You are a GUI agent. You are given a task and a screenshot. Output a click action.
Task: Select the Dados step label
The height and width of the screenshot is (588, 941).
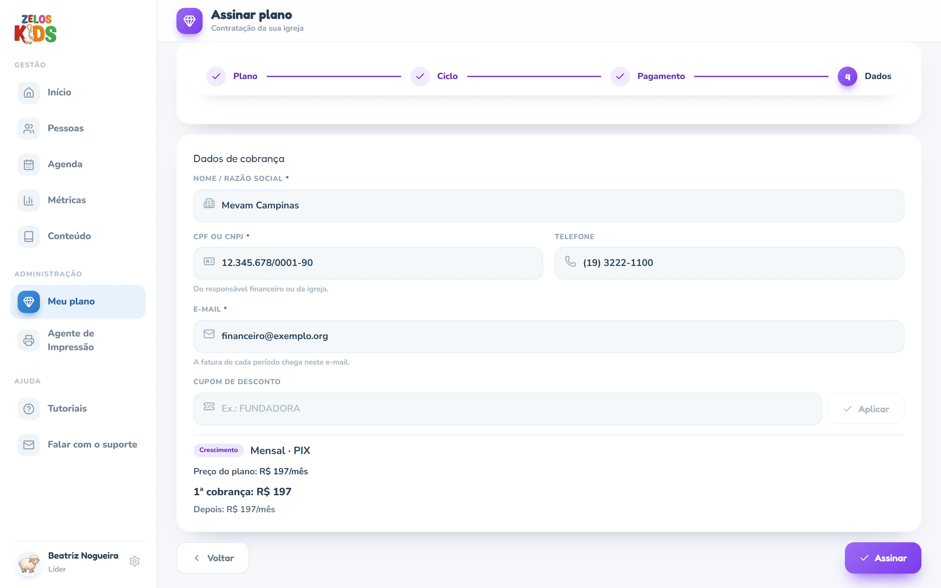[x=878, y=76]
